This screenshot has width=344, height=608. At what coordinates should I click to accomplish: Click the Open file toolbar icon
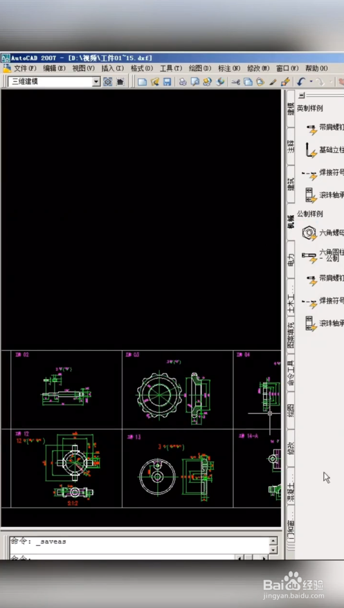click(x=155, y=82)
